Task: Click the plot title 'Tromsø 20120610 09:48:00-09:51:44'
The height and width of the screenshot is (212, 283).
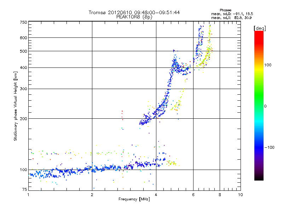Action: pos(134,12)
